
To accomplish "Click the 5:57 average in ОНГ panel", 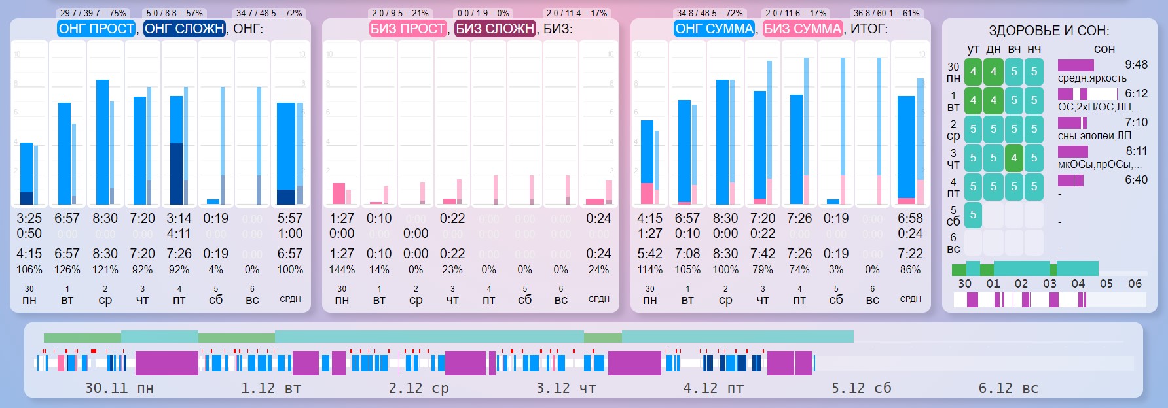I will pyautogui.click(x=290, y=218).
